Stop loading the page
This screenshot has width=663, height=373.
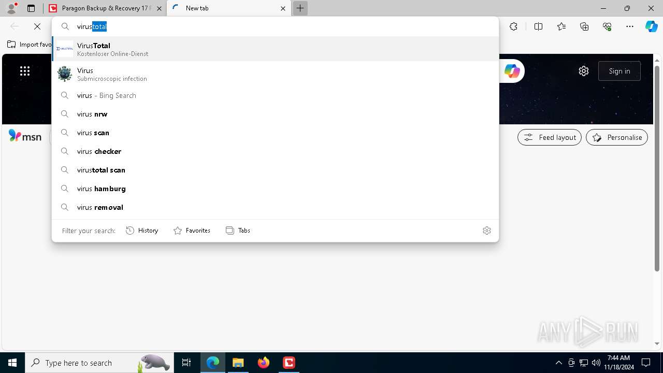(x=37, y=26)
